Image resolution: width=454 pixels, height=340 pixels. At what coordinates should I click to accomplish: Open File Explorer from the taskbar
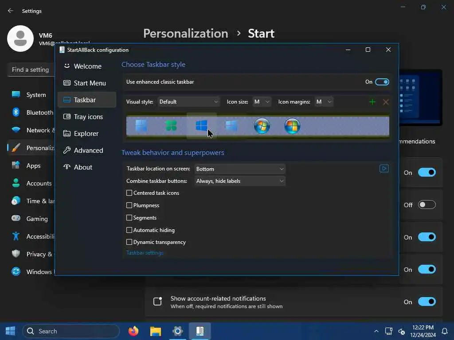(x=156, y=331)
